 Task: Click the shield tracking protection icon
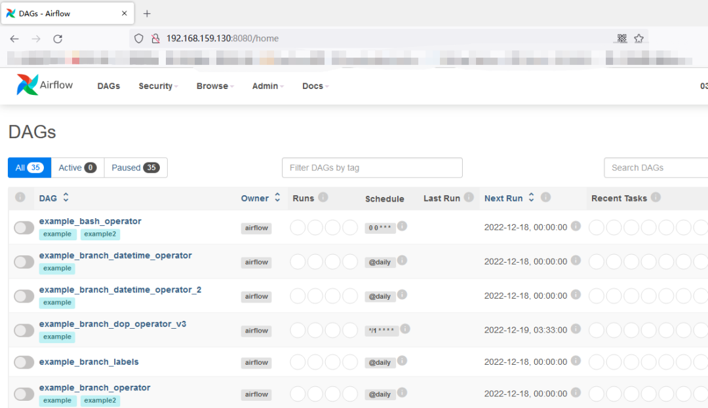(x=138, y=39)
